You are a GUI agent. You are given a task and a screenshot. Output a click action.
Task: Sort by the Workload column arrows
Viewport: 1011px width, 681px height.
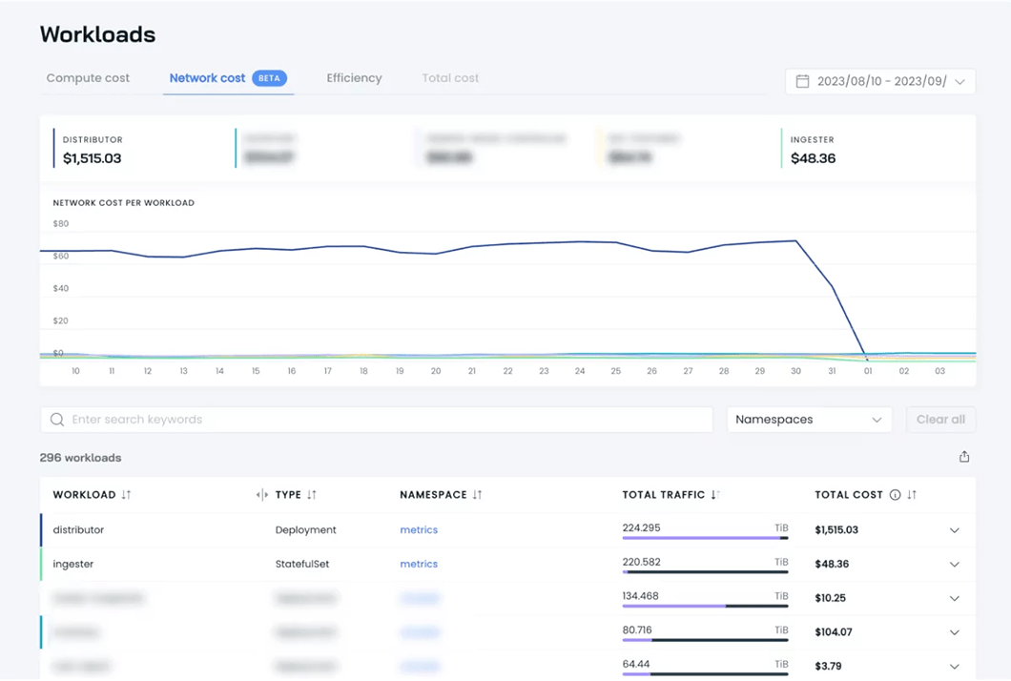[x=126, y=495]
